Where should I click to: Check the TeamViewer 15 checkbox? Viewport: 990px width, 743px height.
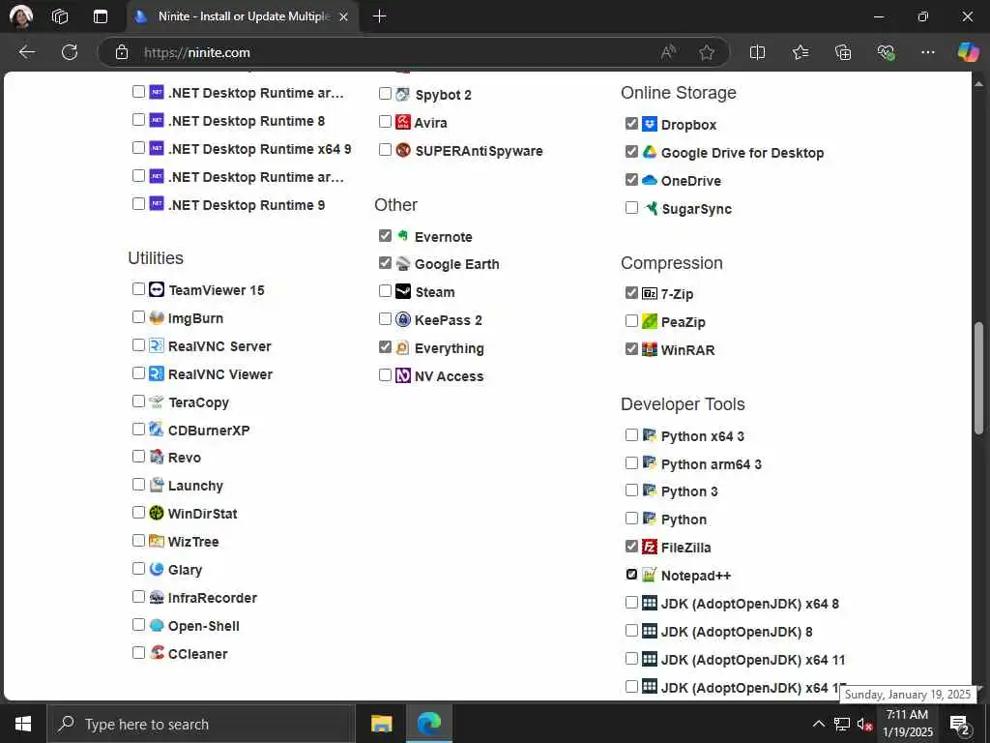tap(139, 288)
